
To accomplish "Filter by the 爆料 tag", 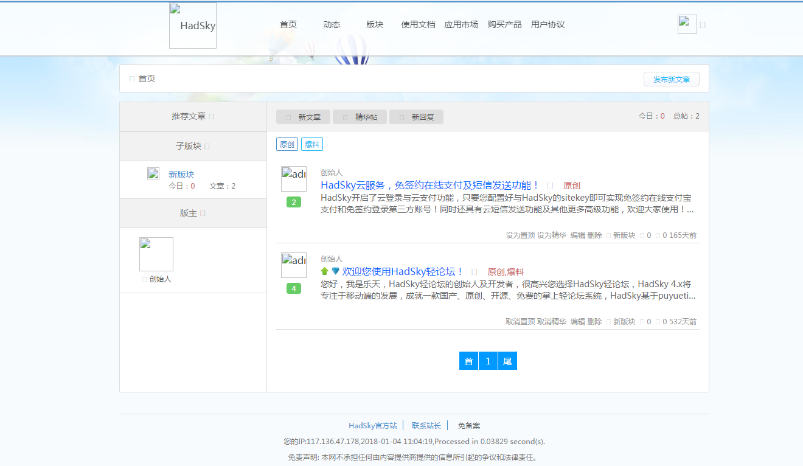I will click(312, 144).
